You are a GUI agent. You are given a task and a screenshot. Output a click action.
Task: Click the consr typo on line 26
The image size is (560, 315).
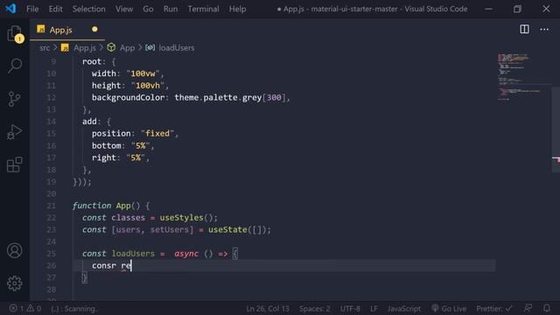pos(103,266)
